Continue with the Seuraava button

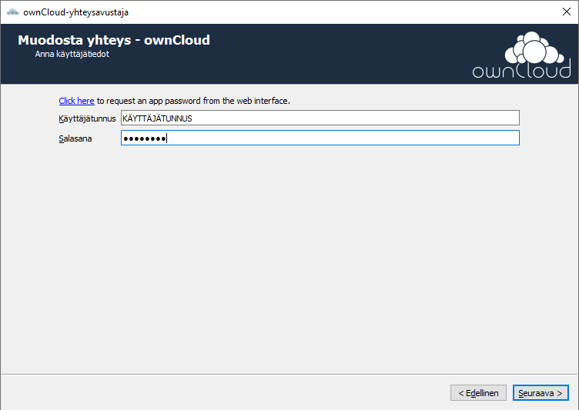pyautogui.click(x=541, y=393)
